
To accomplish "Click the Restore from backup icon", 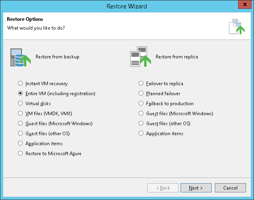I will coord(20,57).
